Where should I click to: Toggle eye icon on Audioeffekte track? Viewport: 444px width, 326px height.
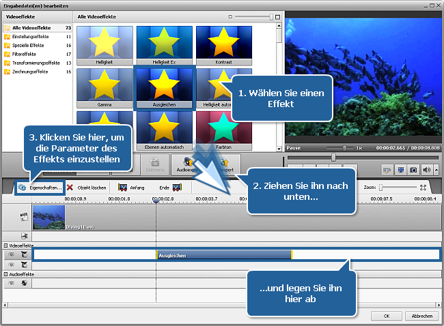pos(12,282)
